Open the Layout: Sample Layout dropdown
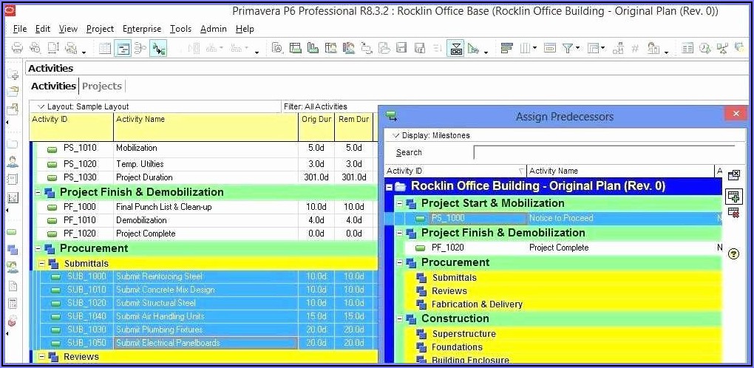The image size is (754, 368). tap(41, 106)
